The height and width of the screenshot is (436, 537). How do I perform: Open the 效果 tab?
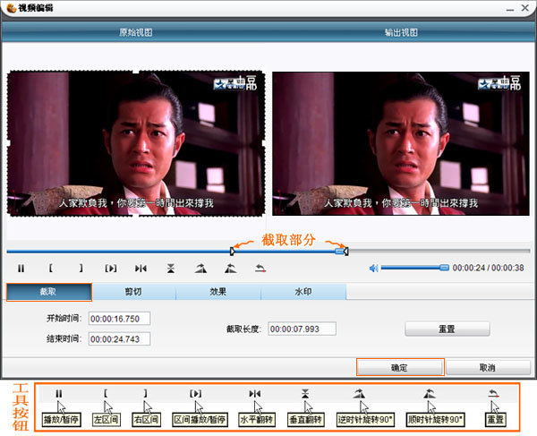click(218, 292)
